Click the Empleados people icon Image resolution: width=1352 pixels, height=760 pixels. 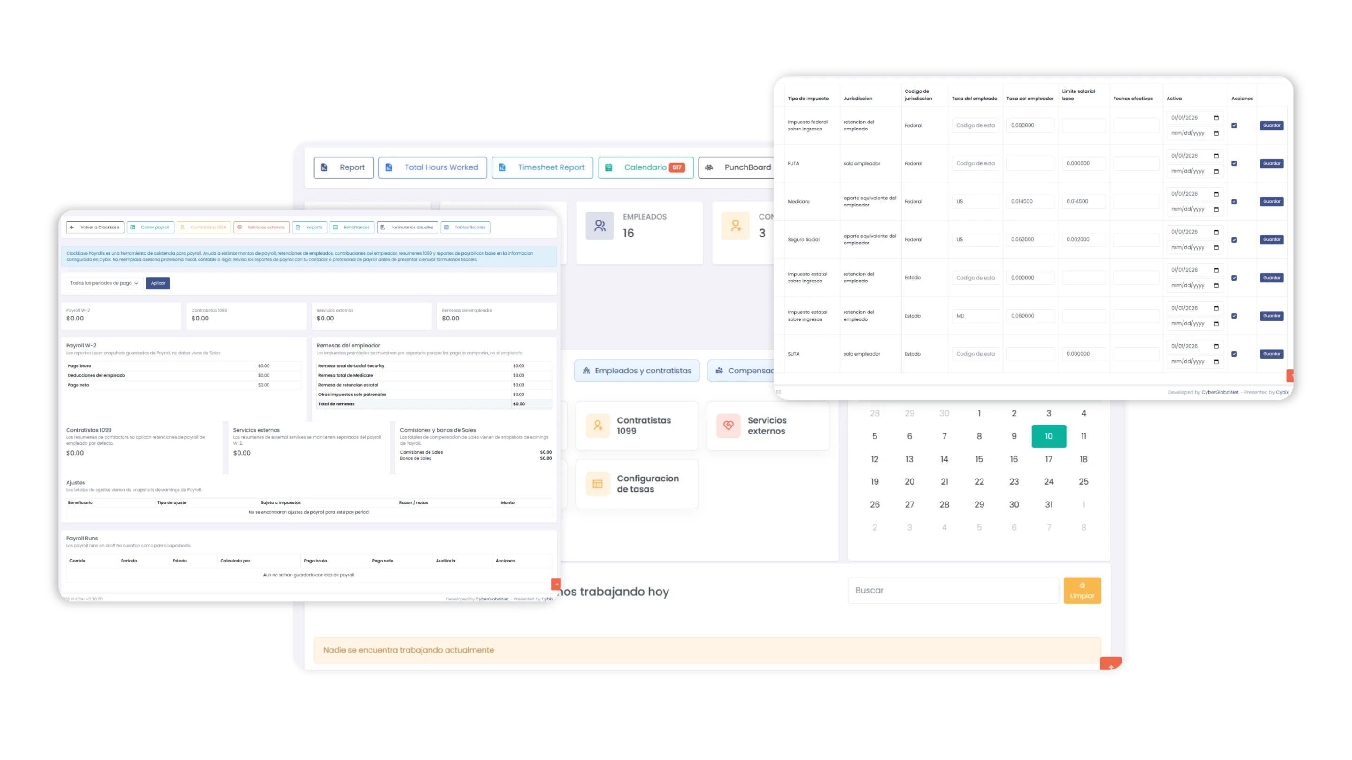tap(600, 226)
